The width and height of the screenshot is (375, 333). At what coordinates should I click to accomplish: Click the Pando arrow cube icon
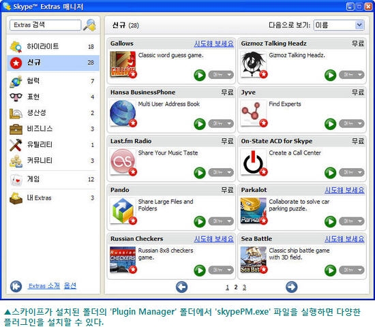(x=123, y=210)
